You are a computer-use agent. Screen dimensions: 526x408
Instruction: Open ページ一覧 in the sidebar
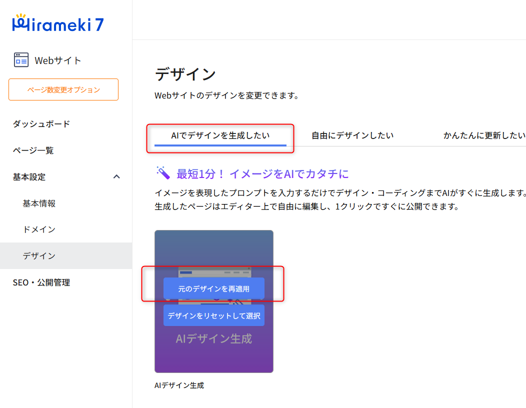33,150
